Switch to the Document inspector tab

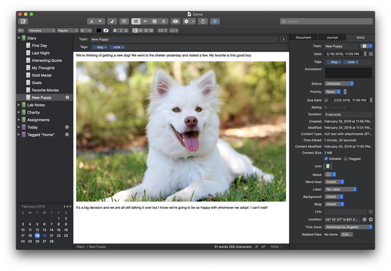coord(303,38)
